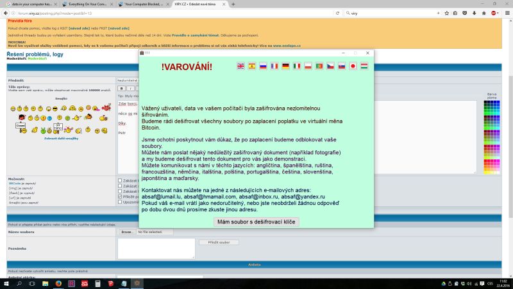Open Windows Start menu
Image resolution: width=513 pixels, height=289 pixels.
pyautogui.click(x=6, y=283)
